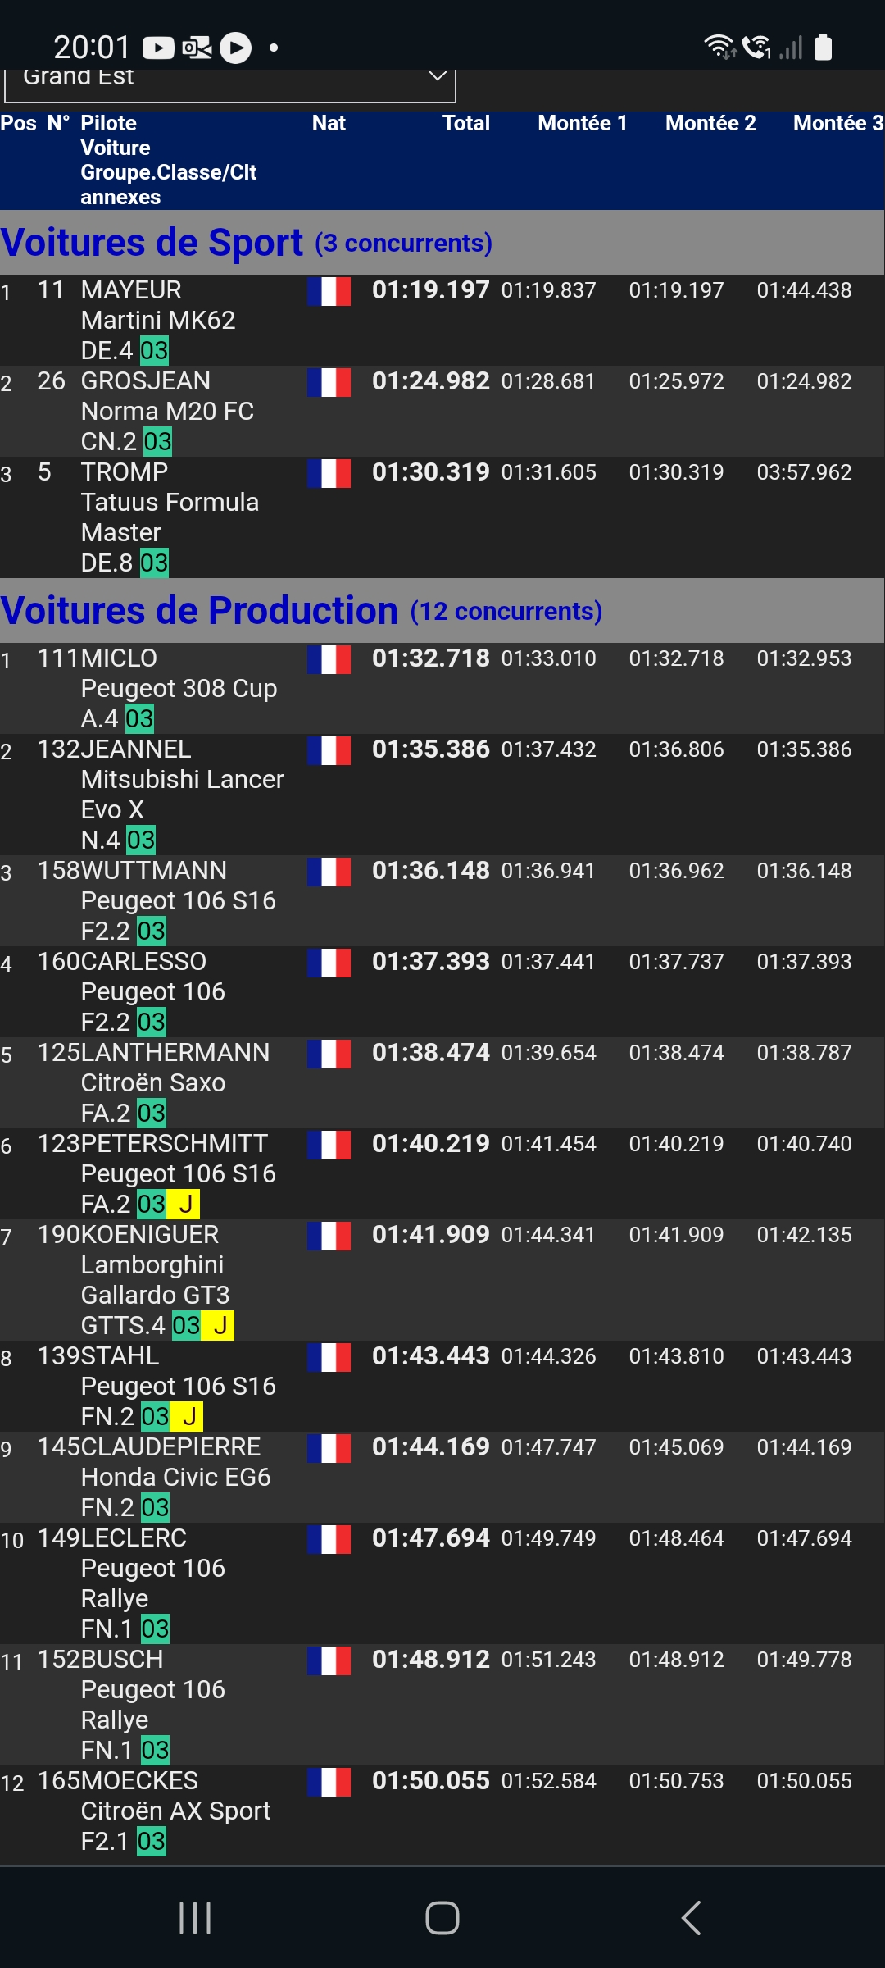Viewport: 885px width, 1968px height.
Task: Select the Montée 1 column header
Action: point(582,124)
